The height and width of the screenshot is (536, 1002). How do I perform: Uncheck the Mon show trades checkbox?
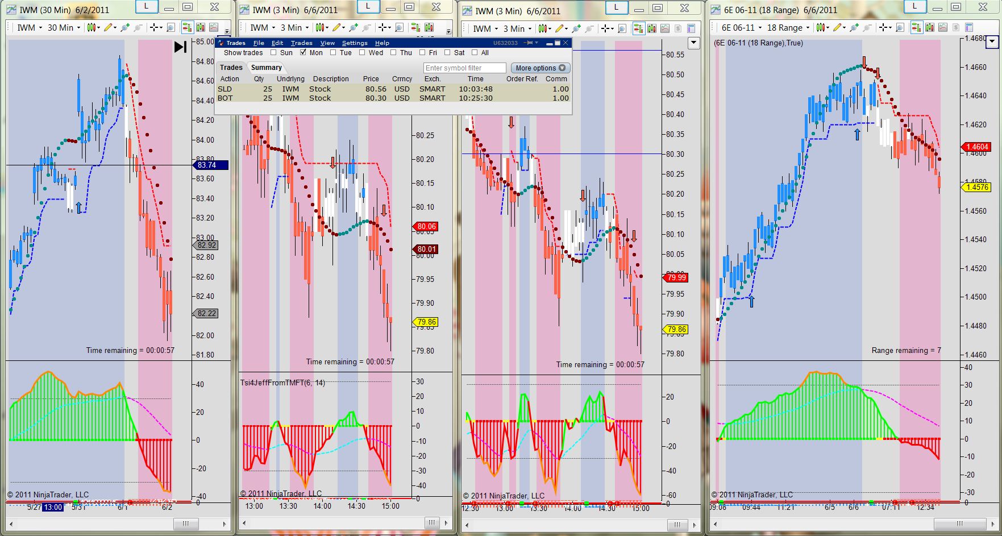303,52
